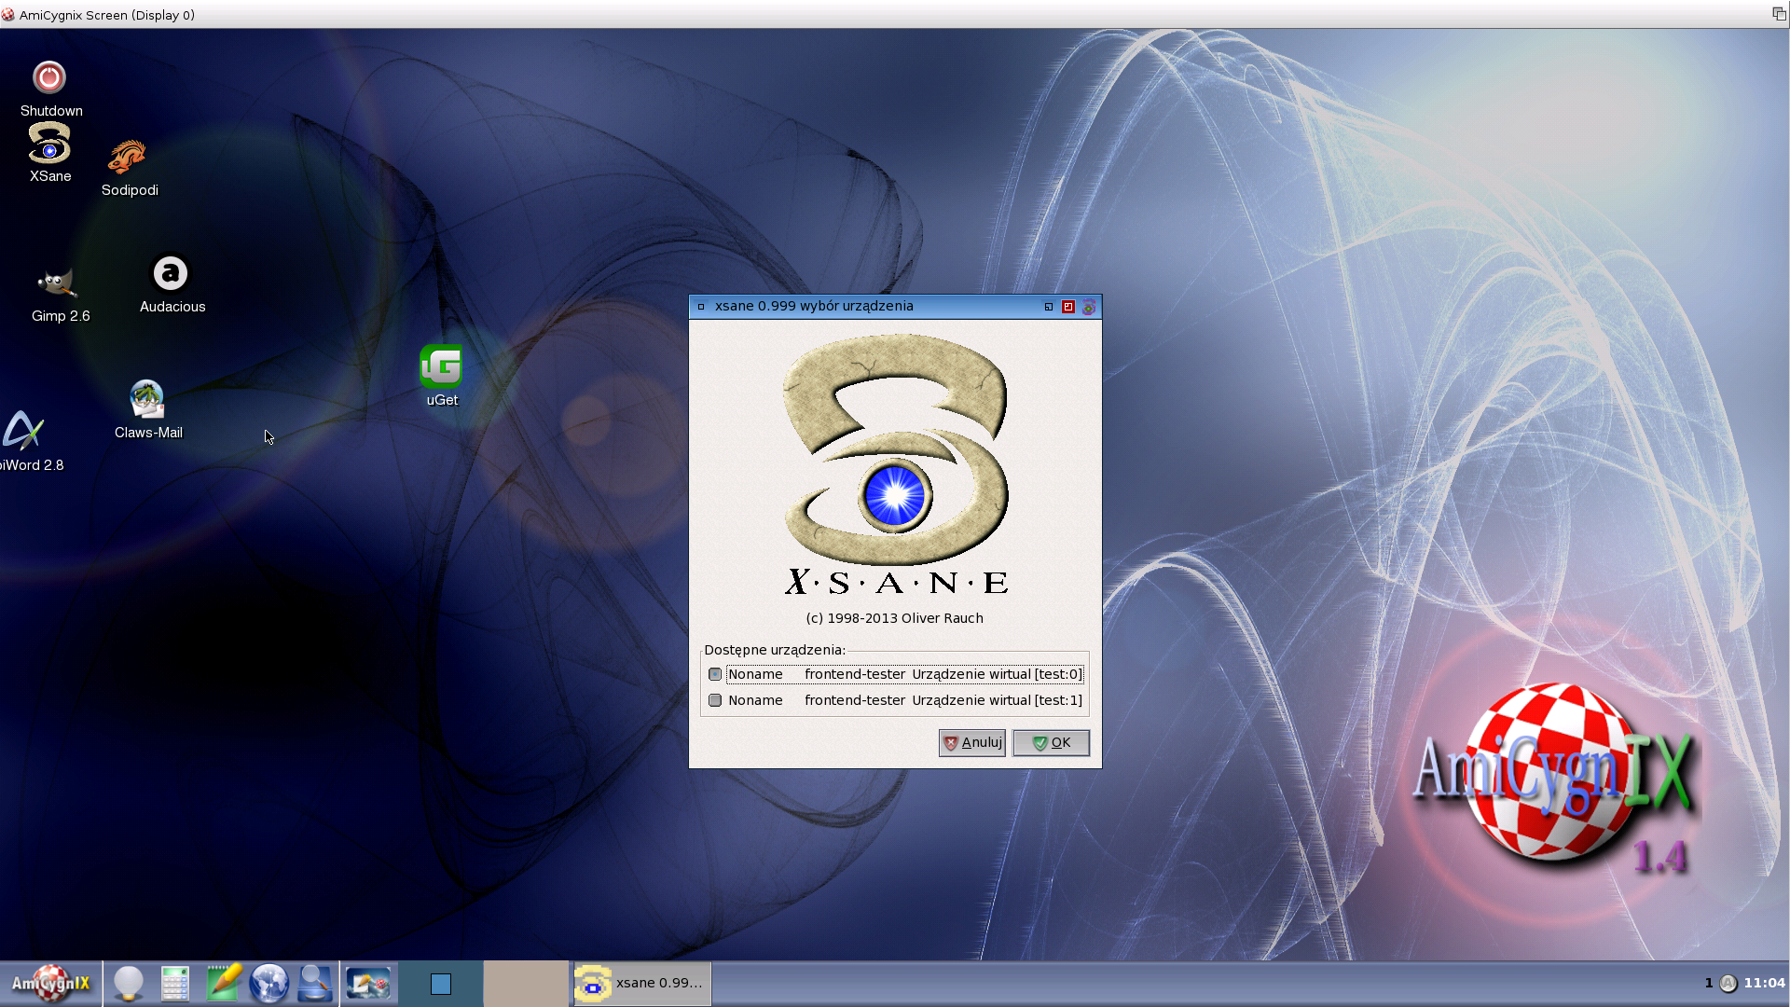Click the screen depth gadget at top-right corner
The image size is (1790, 1007).
[x=1779, y=14]
